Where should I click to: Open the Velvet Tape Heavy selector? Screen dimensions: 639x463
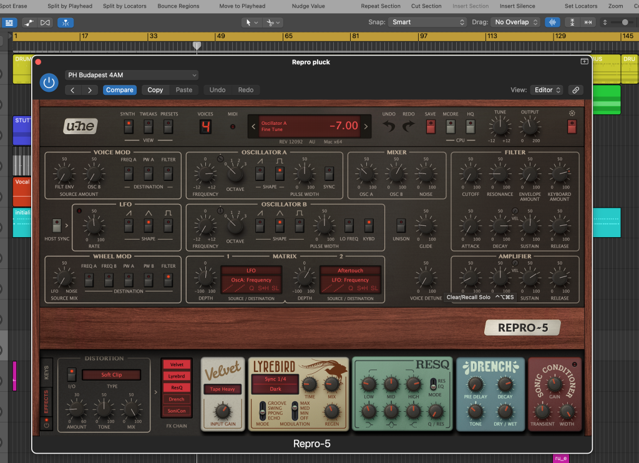223,389
